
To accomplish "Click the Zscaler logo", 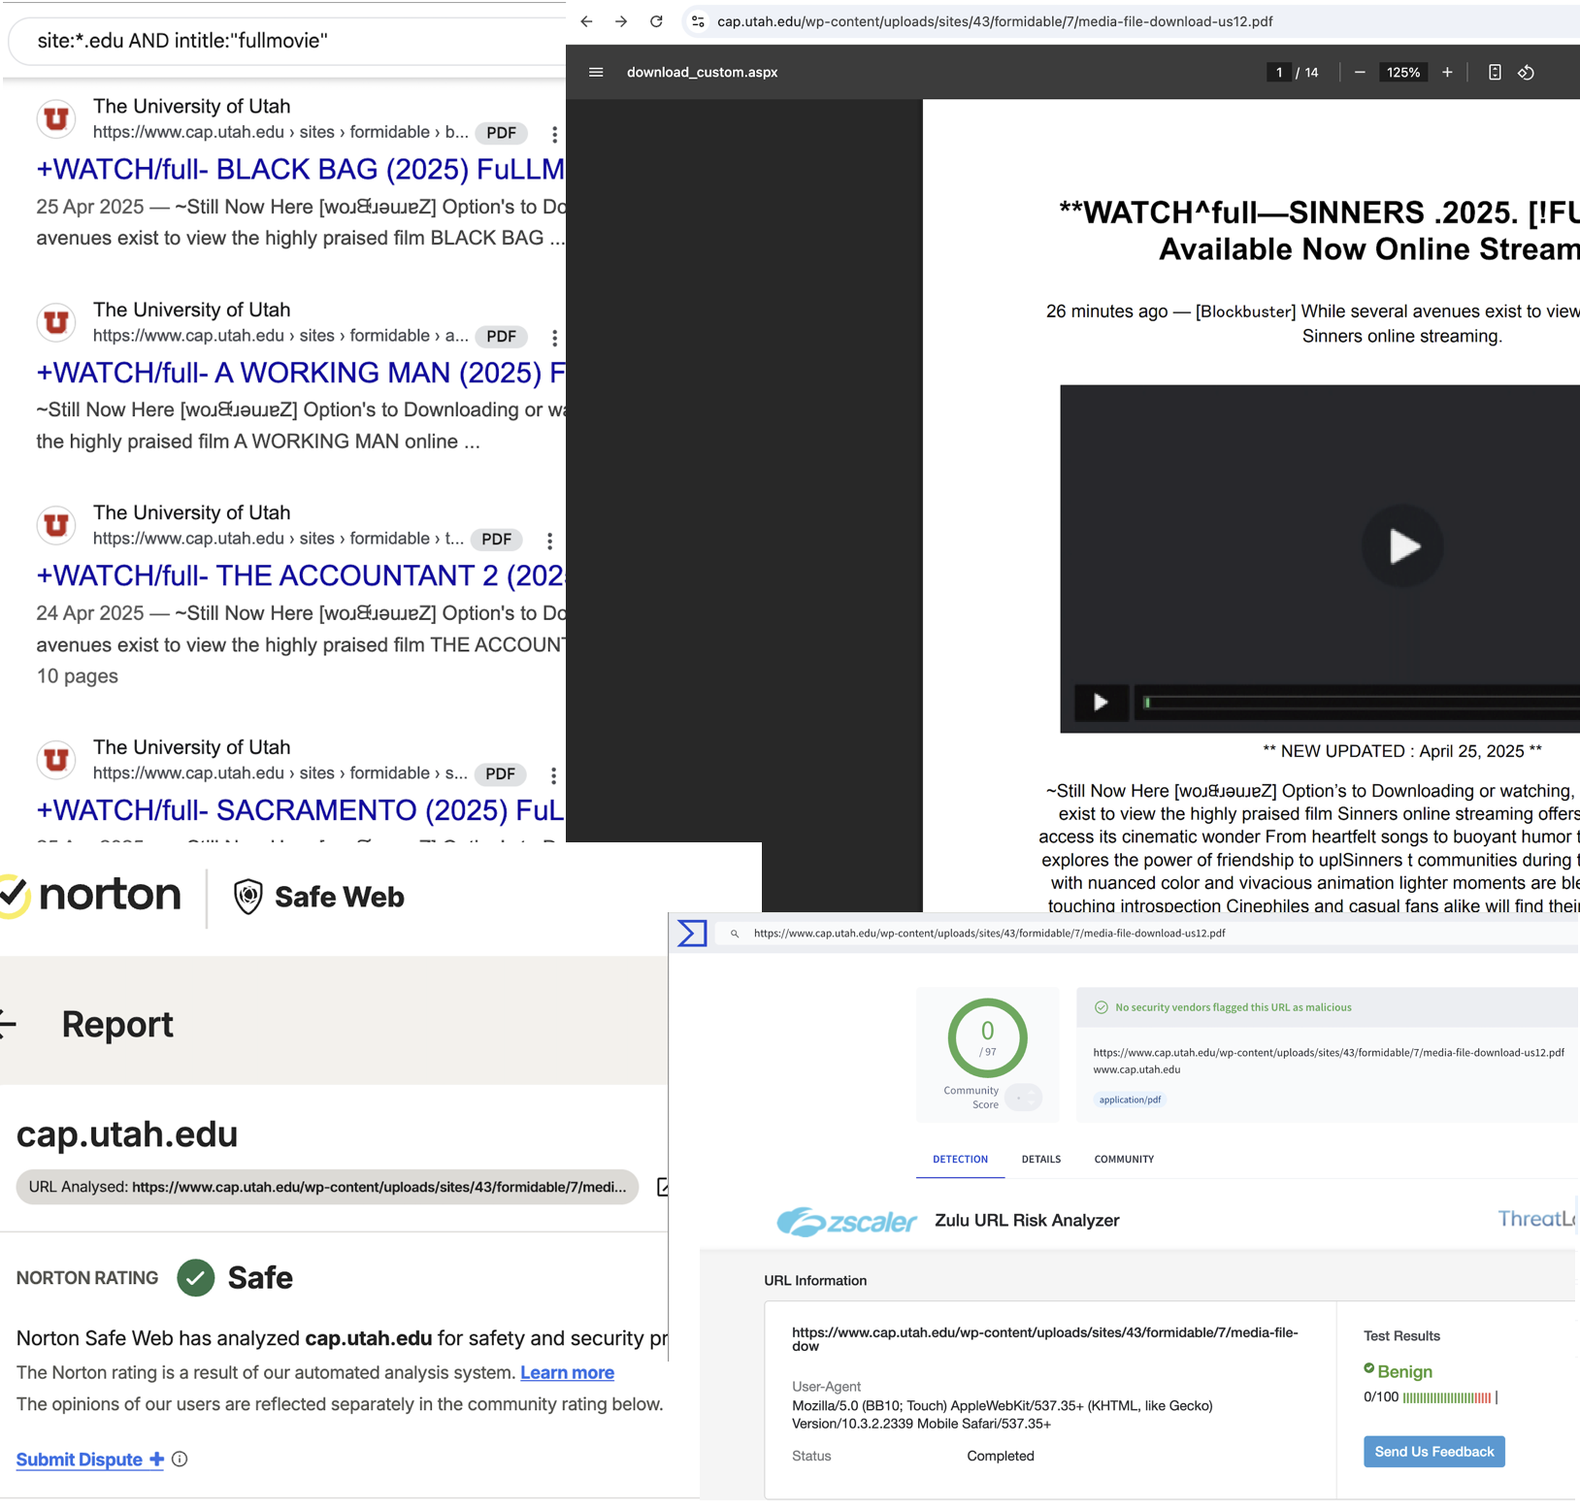I will [846, 1221].
